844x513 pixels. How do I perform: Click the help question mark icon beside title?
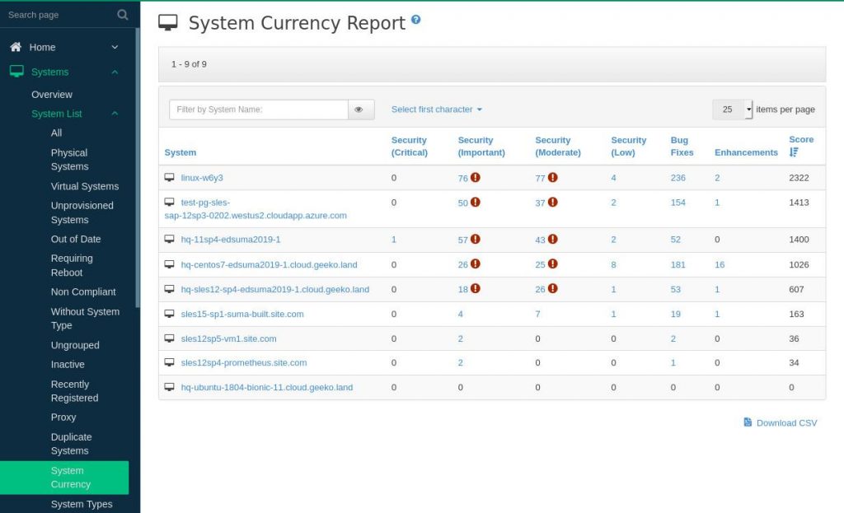click(x=416, y=20)
